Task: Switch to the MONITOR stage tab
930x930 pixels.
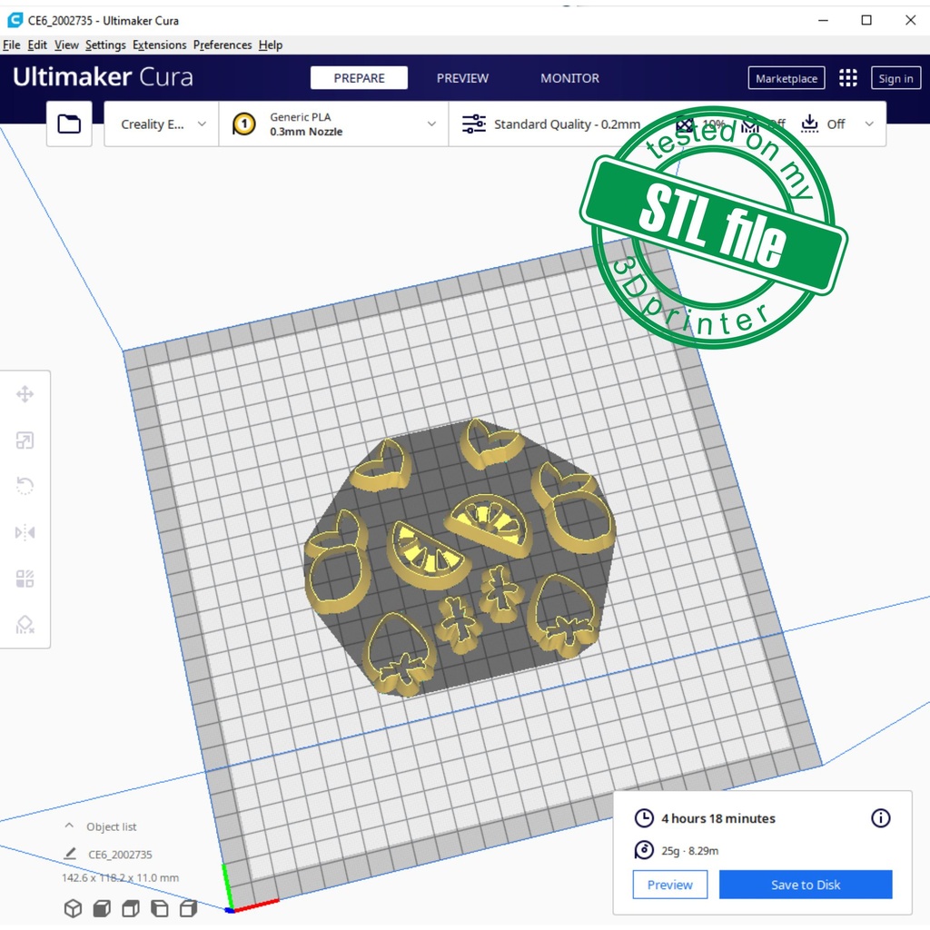Action: click(x=569, y=78)
